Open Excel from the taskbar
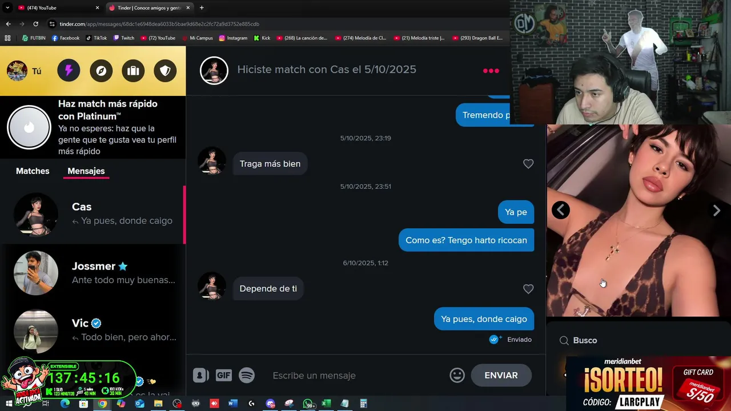 tap(326, 404)
